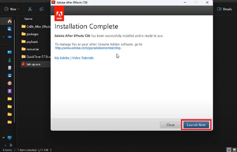Open OneDrive cloud icon in sidebar

coord(9,37)
